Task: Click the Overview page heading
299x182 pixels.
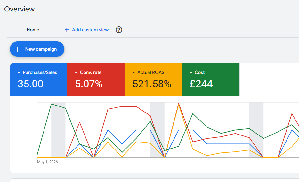Action: pos(20,9)
